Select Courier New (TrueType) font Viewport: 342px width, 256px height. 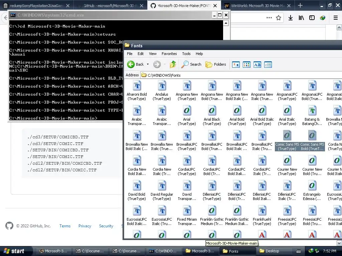(287, 166)
